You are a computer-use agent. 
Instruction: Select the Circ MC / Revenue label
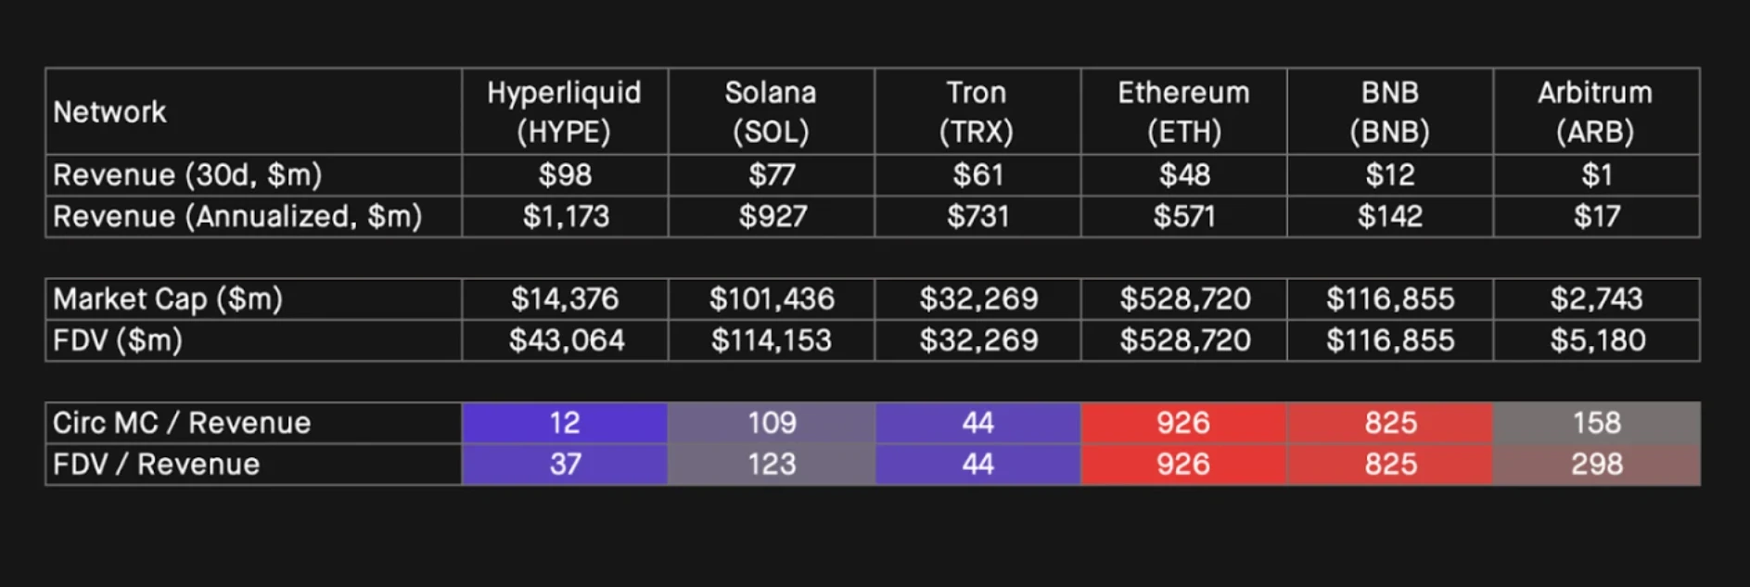[x=182, y=423]
